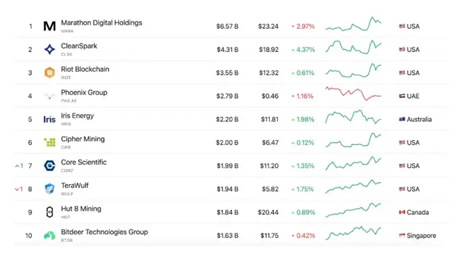Image resolution: width=469 pixels, height=254 pixels.
Task: Click the Singapore country label
Action: click(418, 235)
